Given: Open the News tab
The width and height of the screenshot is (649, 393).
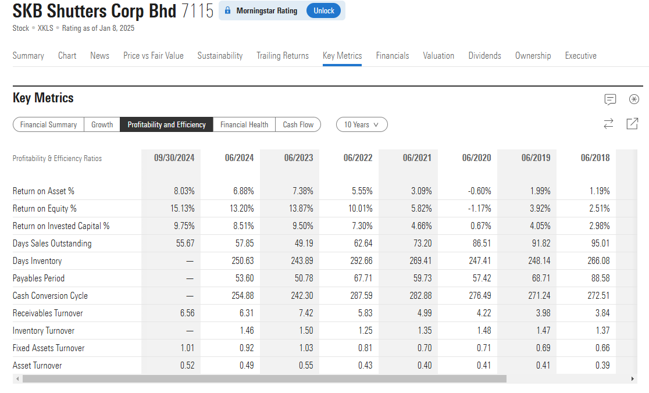Looking at the screenshot, I should pyautogui.click(x=100, y=56).
